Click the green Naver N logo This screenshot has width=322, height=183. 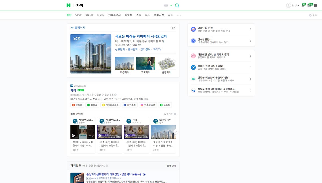pos(69,5)
